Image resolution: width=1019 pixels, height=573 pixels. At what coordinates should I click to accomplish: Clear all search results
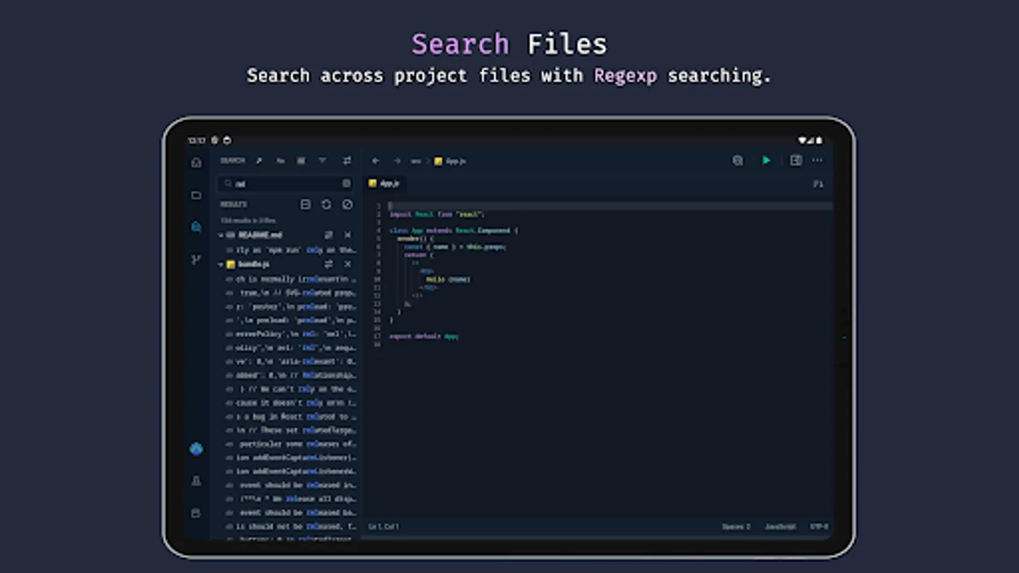click(346, 204)
